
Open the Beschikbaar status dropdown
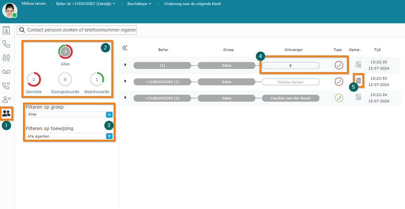tap(139, 4)
